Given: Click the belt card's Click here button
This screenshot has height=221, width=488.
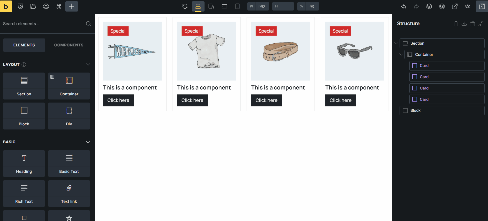Looking at the screenshot, I should coord(267,100).
